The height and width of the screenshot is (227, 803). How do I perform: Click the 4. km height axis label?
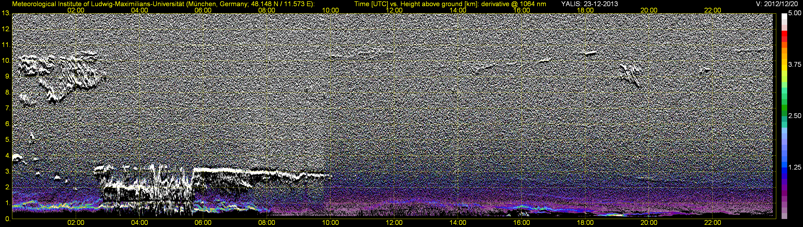point(7,156)
